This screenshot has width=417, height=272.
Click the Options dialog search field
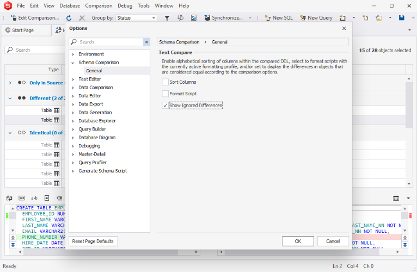[x=111, y=42]
